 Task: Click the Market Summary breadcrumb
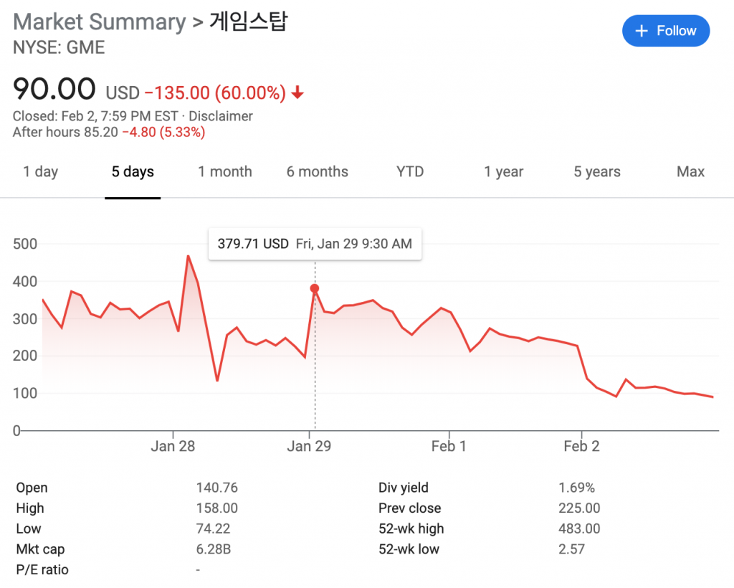[99, 22]
